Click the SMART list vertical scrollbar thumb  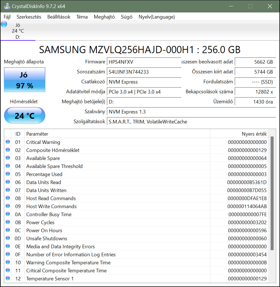click(x=272, y=193)
